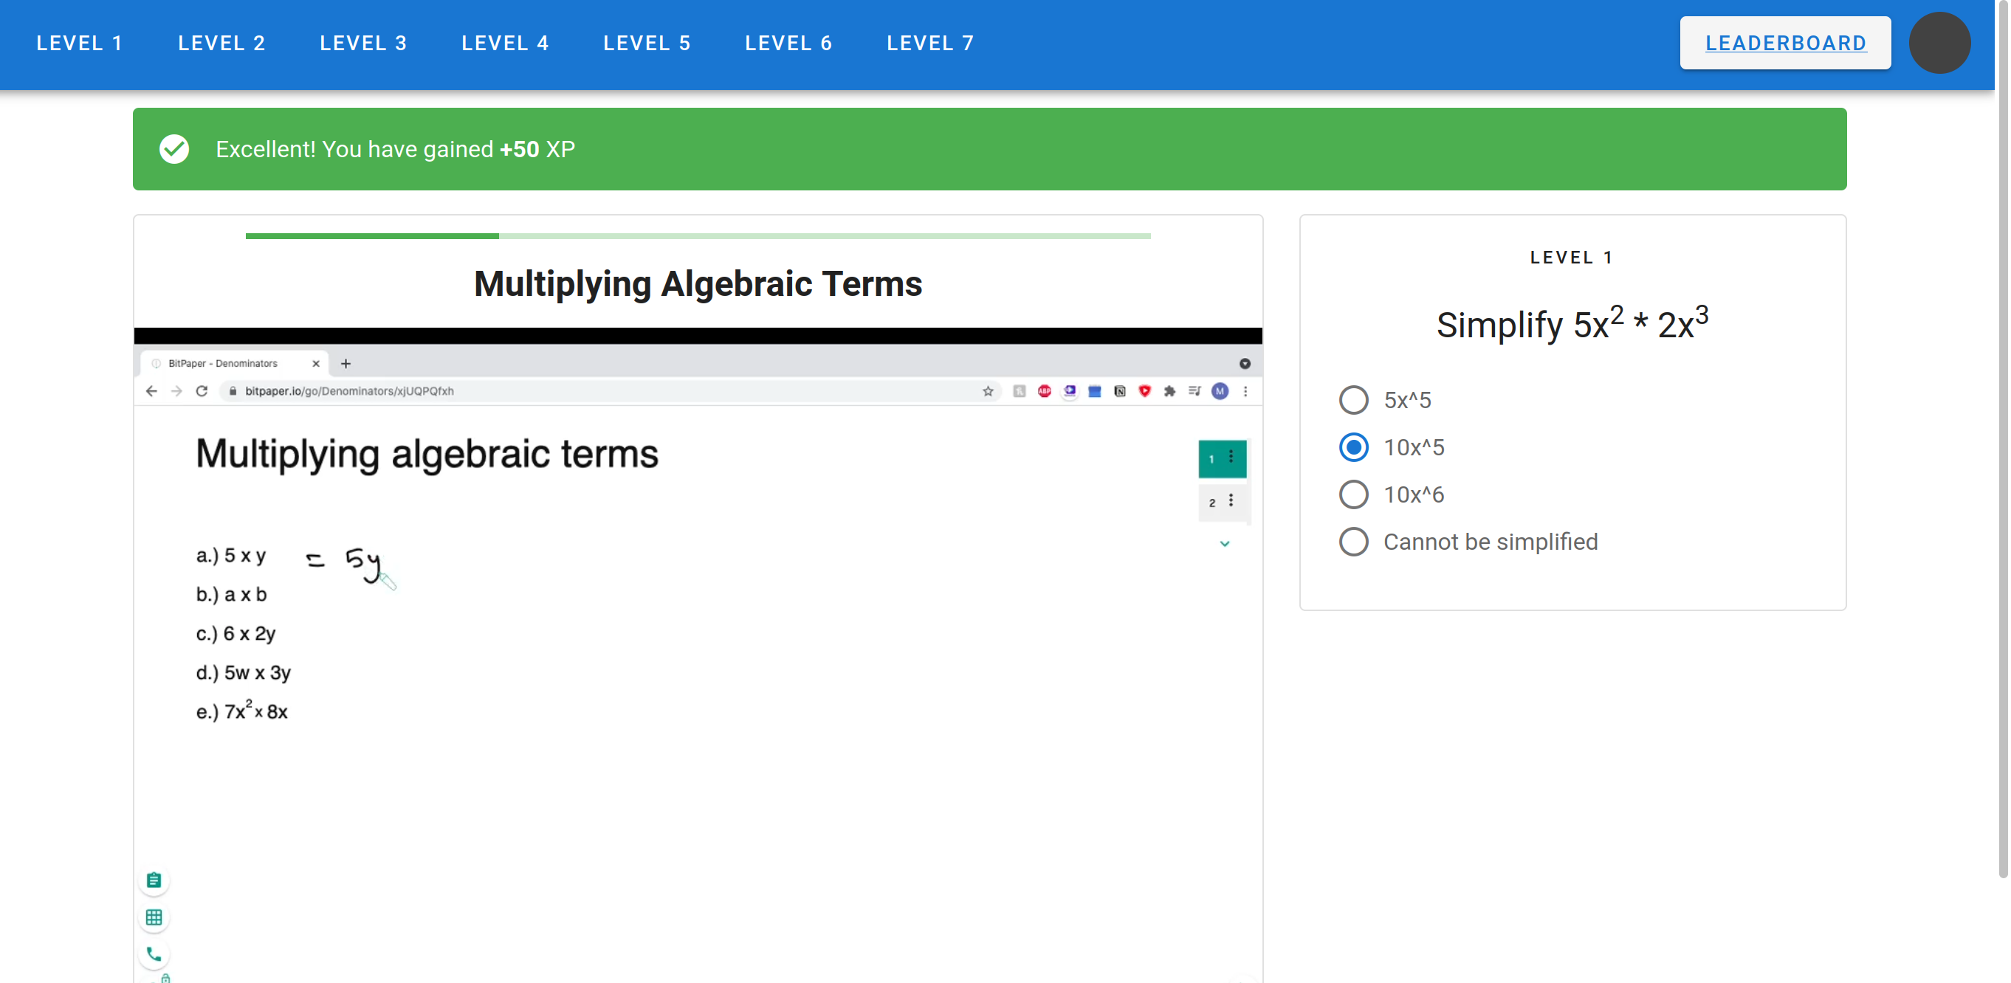Click the grid table icon
The width and height of the screenshot is (2011, 983).
pos(154,917)
